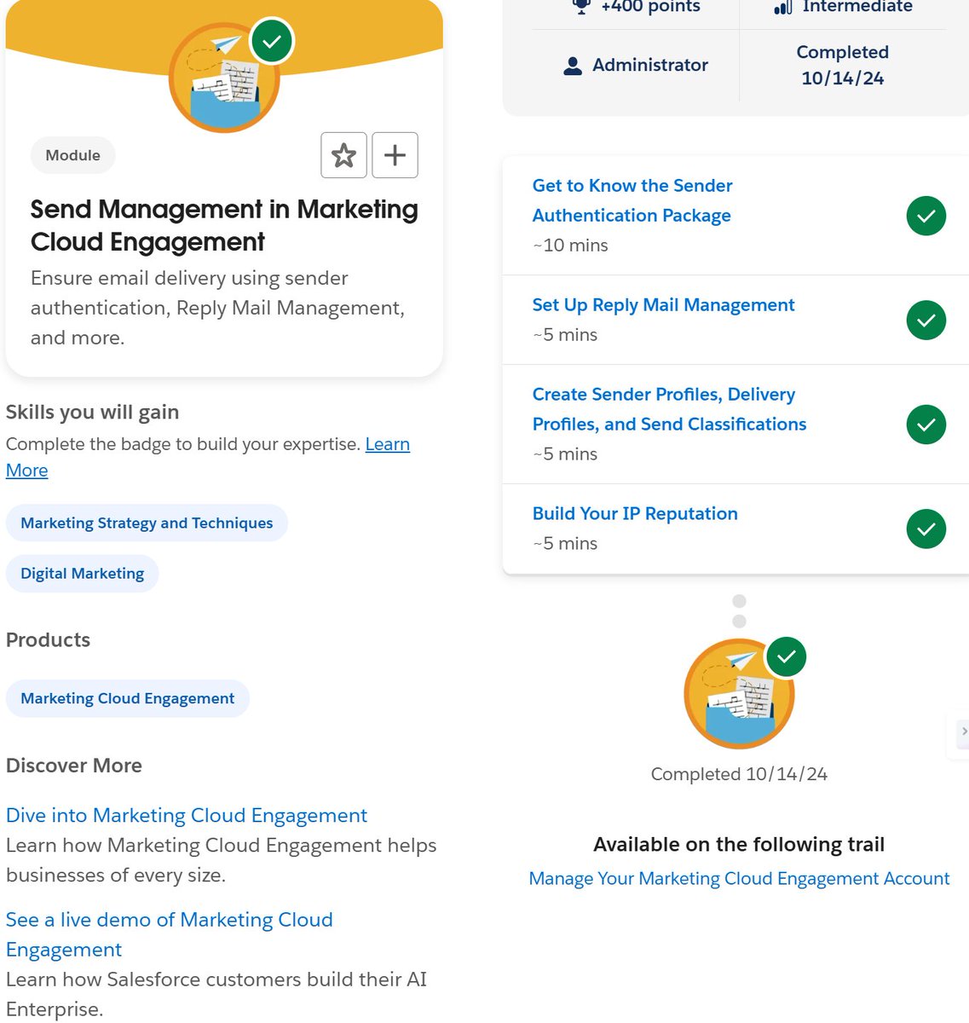Click the green checkmark on header badge
Screen dimensions: 969x1023
coord(272,42)
